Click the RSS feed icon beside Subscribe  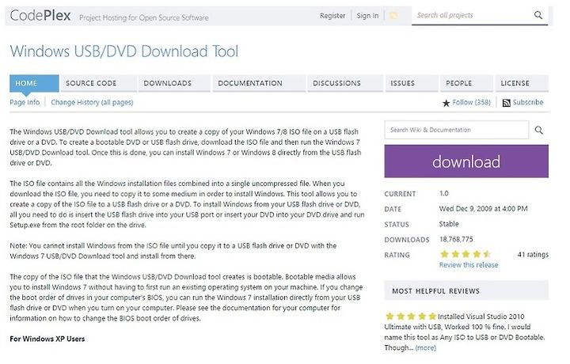tap(507, 103)
